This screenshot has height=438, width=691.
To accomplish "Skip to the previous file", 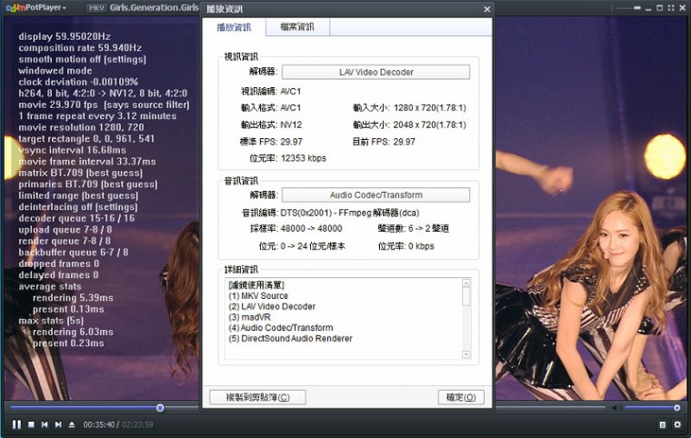I will pyautogui.click(x=45, y=424).
